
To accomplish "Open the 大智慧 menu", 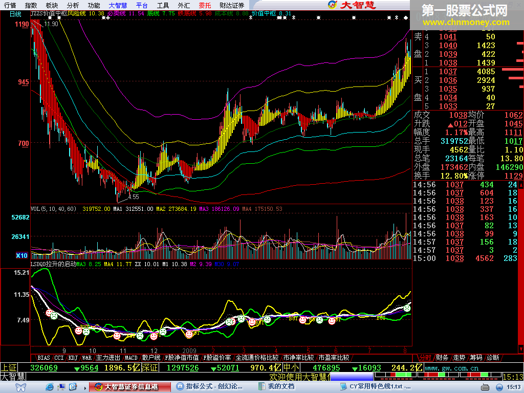I will pyautogui.click(x=118, y=5).
